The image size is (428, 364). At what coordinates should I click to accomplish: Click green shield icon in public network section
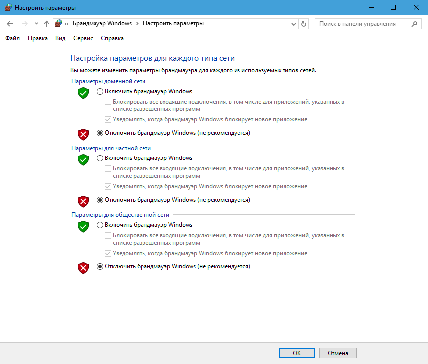[83, 227]
